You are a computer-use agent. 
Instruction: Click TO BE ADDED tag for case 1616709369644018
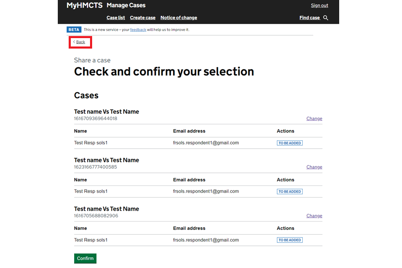click(x=289, y=143)
